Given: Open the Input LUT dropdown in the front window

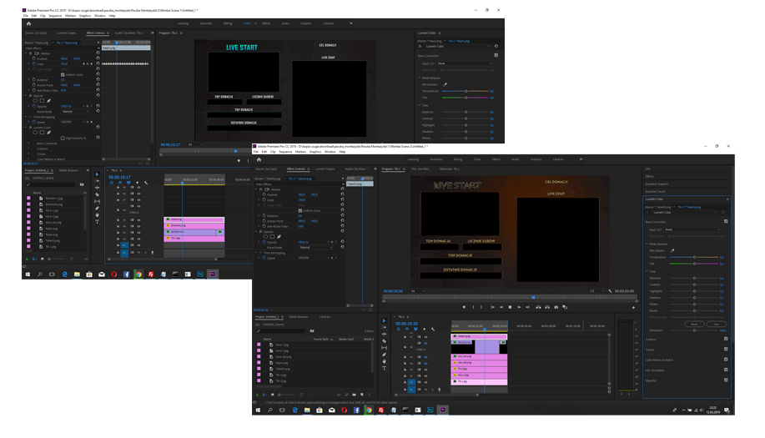Looking at the screenshot, I should coord(691,229).
